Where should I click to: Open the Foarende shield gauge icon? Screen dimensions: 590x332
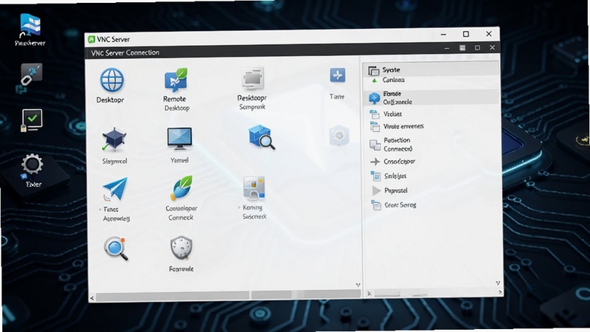[181, 248]
